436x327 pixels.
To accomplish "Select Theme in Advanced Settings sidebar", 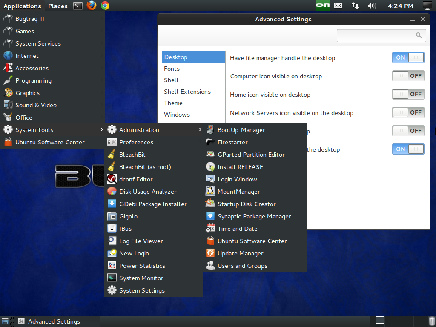I will (194, 103).
